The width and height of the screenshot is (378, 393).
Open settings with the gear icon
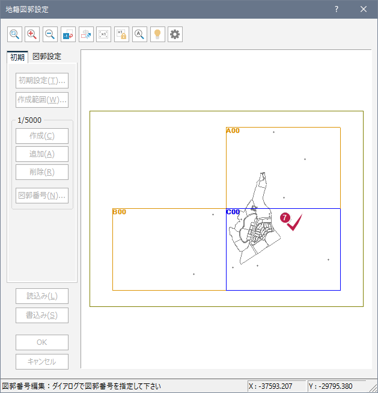click(175, 34)
